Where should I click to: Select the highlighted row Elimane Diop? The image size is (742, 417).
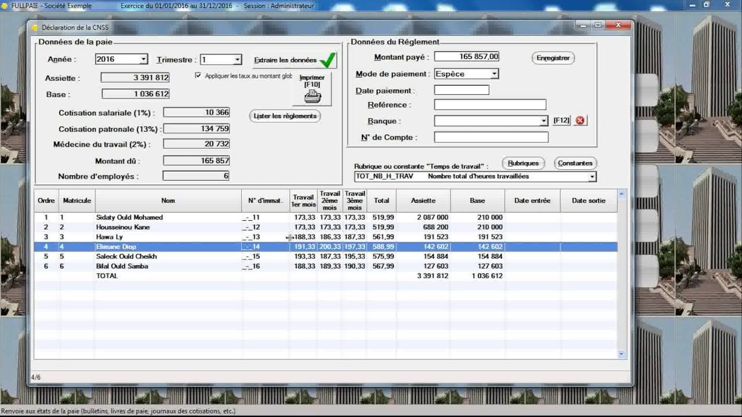[x=326, y=247]
